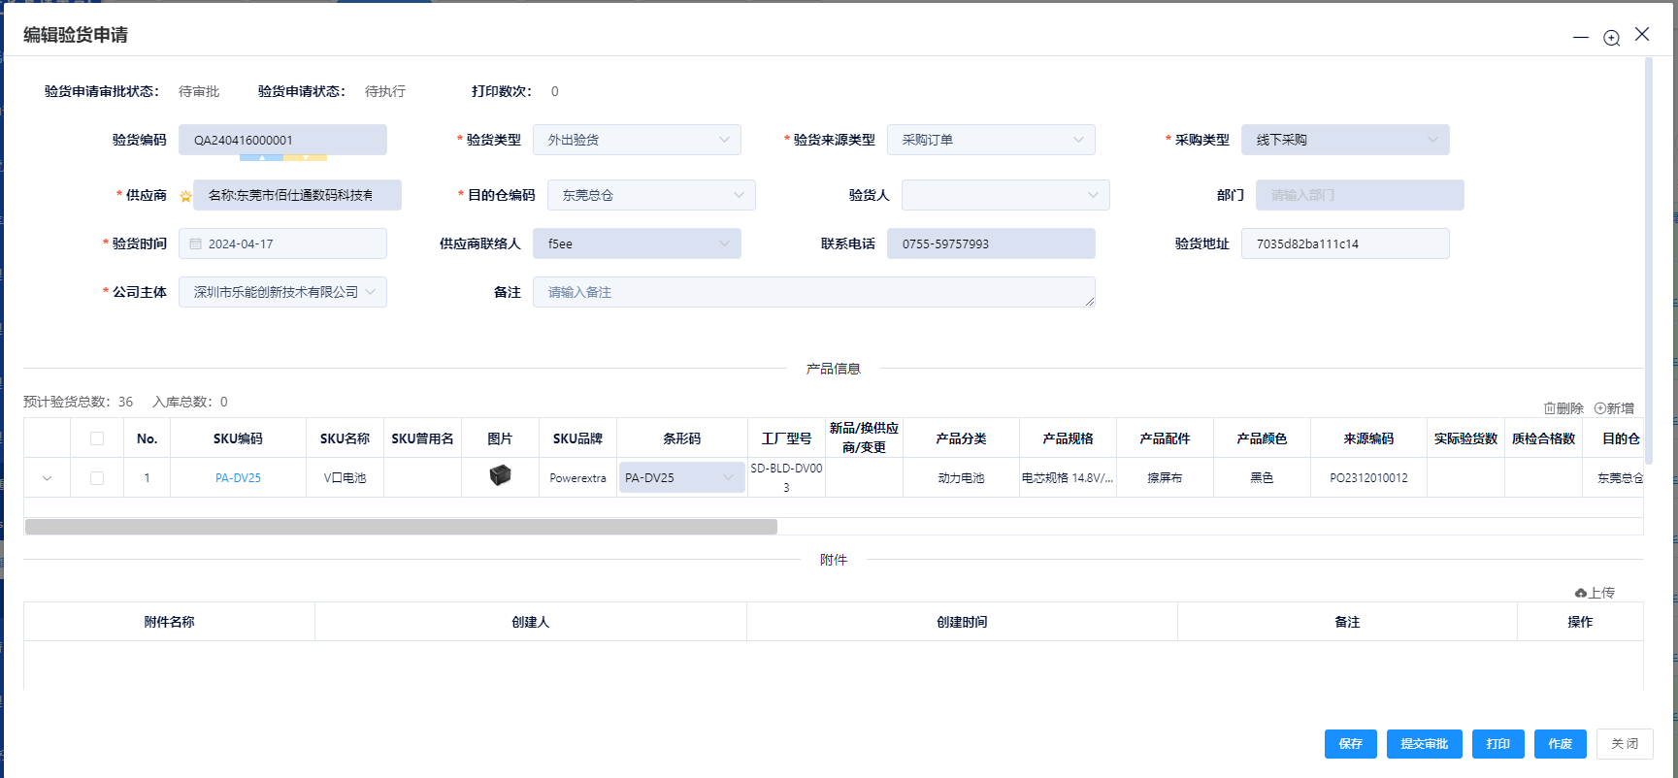Click the horizontal scrollbar under product table
The image size is (1678, 778).
[x=401, y=527]
